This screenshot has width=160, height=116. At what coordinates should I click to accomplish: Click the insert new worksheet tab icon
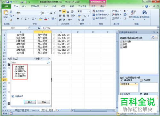pos(58,110)
